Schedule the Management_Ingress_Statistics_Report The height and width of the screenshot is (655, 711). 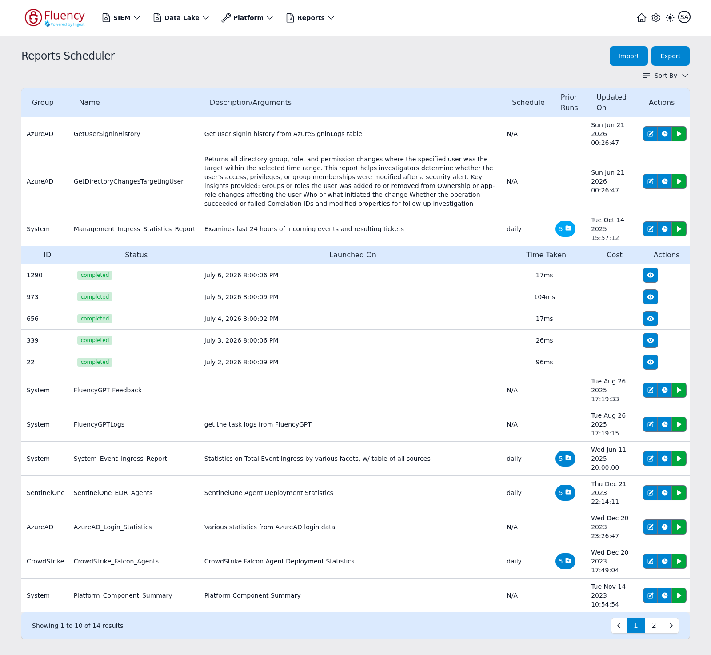click(665, 229)
